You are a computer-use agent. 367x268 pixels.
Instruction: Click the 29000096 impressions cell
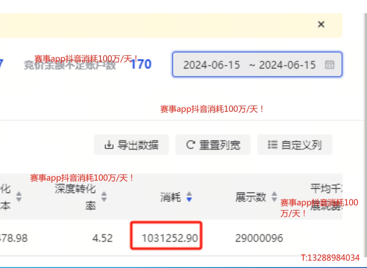click(259, 238)
